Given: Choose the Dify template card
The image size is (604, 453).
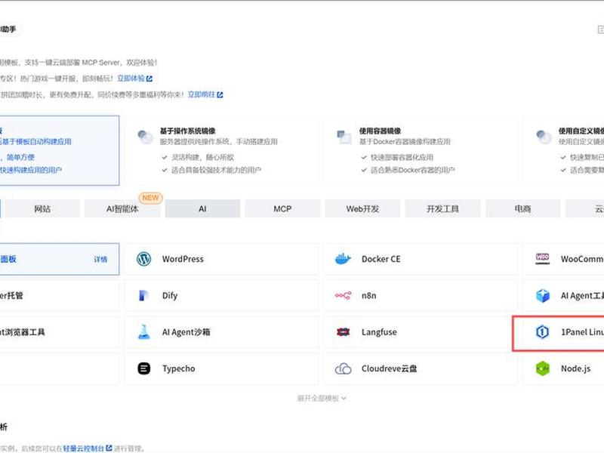Looking at the screenshot, I should pyautogui.click(x=221, y=295).
